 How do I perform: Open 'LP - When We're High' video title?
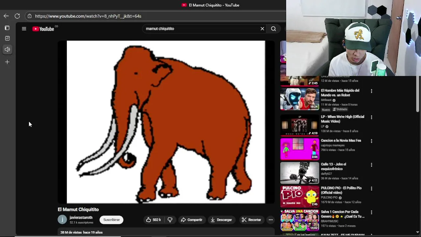tap(342, 119)
